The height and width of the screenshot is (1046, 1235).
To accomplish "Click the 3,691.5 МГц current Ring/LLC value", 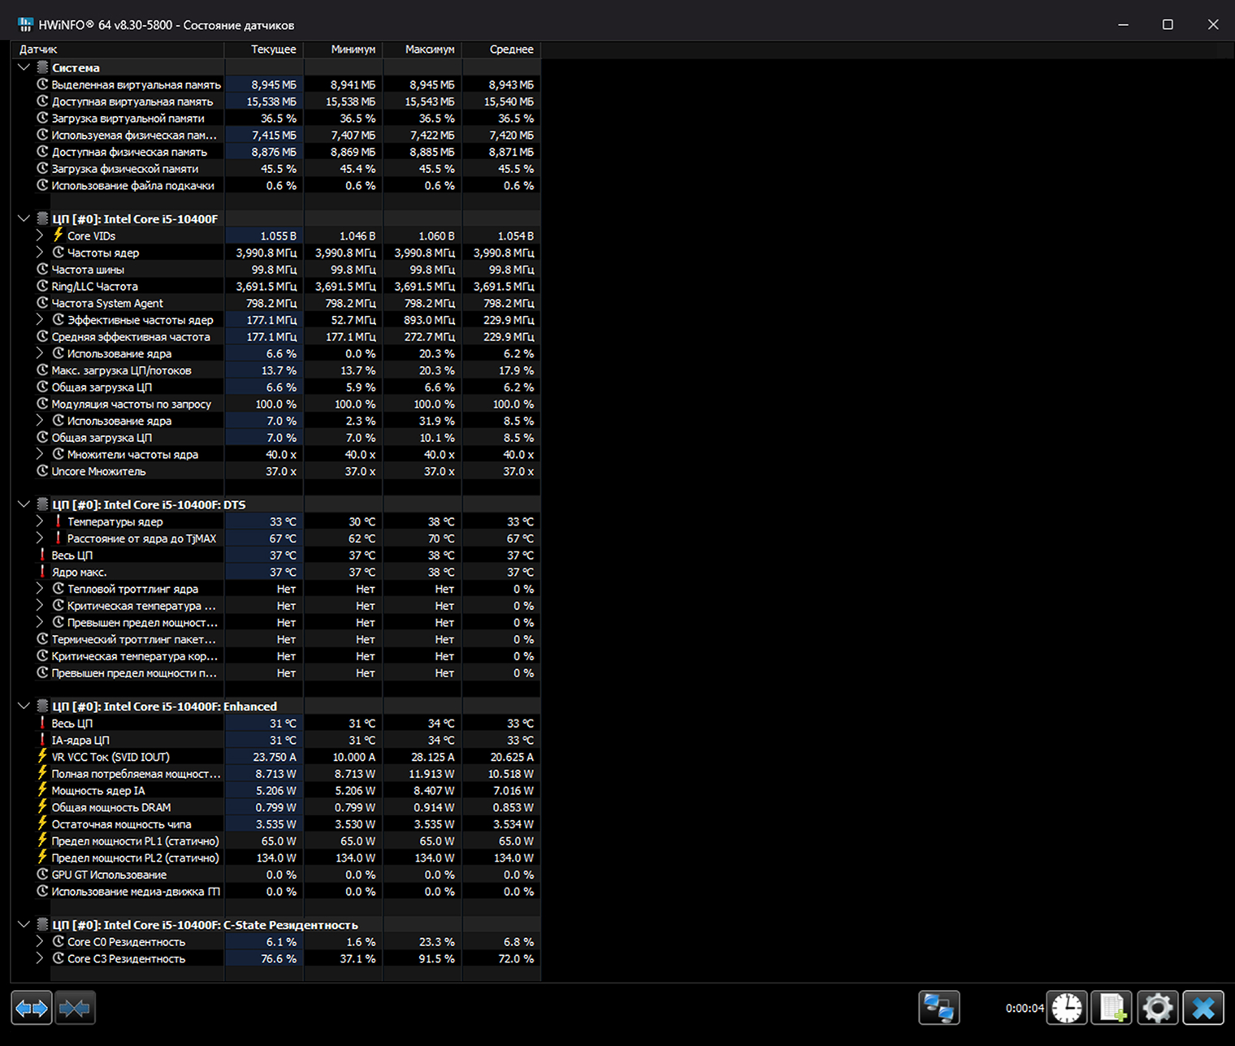I will point(266,286).
